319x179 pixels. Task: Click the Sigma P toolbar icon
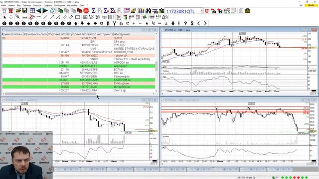(x=106, y=11)
